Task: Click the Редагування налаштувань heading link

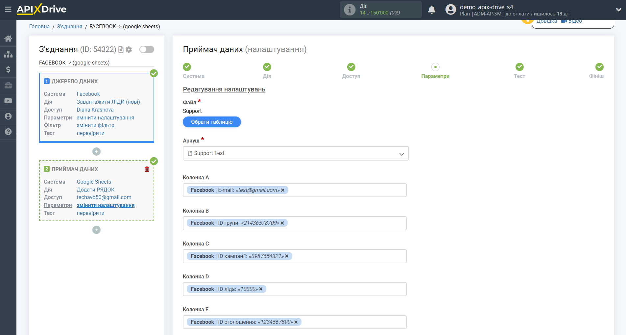Action: pos(224,90)
